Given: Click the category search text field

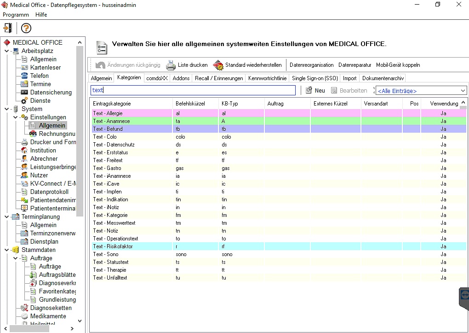Looking at the screenshot, I should point(193,90).
